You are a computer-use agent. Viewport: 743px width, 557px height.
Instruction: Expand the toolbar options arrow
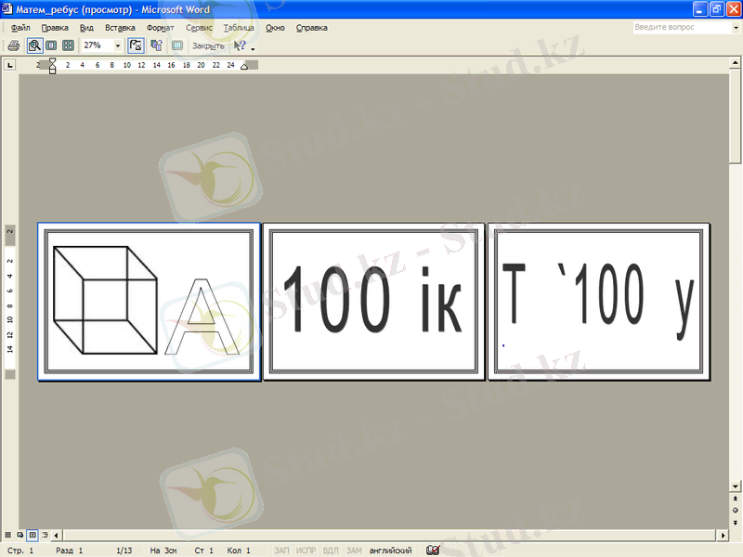(253, 46)
